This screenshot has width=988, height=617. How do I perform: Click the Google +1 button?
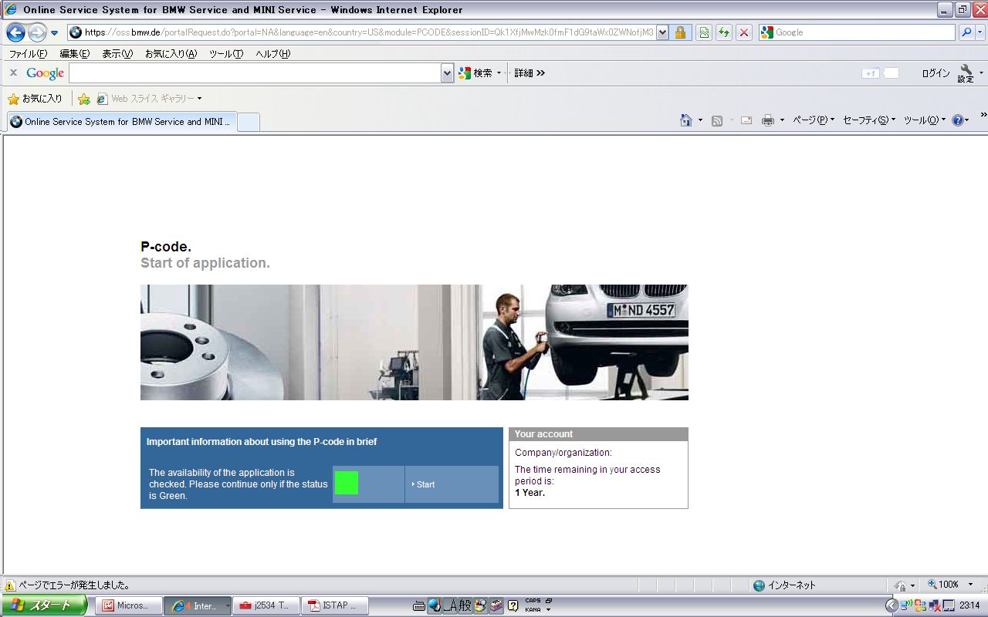(871, 73)
